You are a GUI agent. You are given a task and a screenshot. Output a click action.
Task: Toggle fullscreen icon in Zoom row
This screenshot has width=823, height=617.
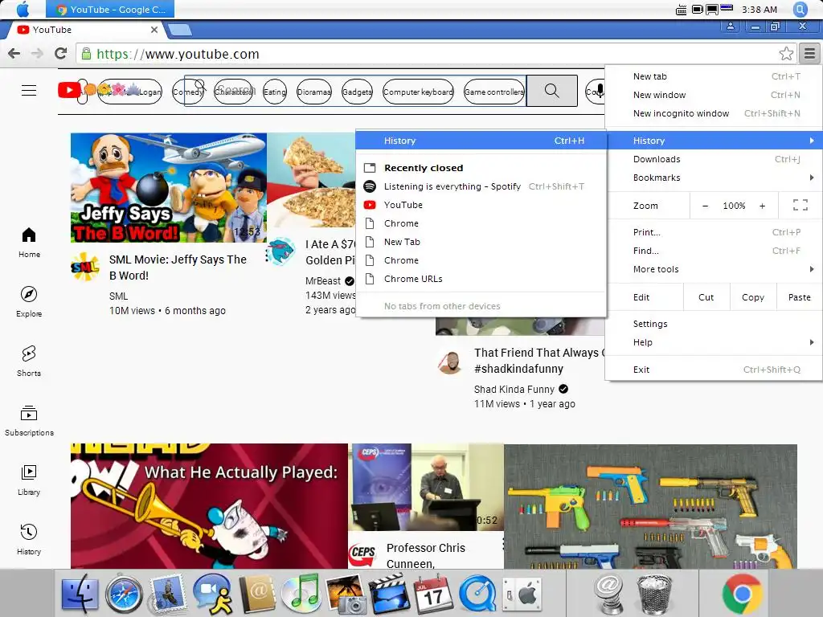[800, 205]
